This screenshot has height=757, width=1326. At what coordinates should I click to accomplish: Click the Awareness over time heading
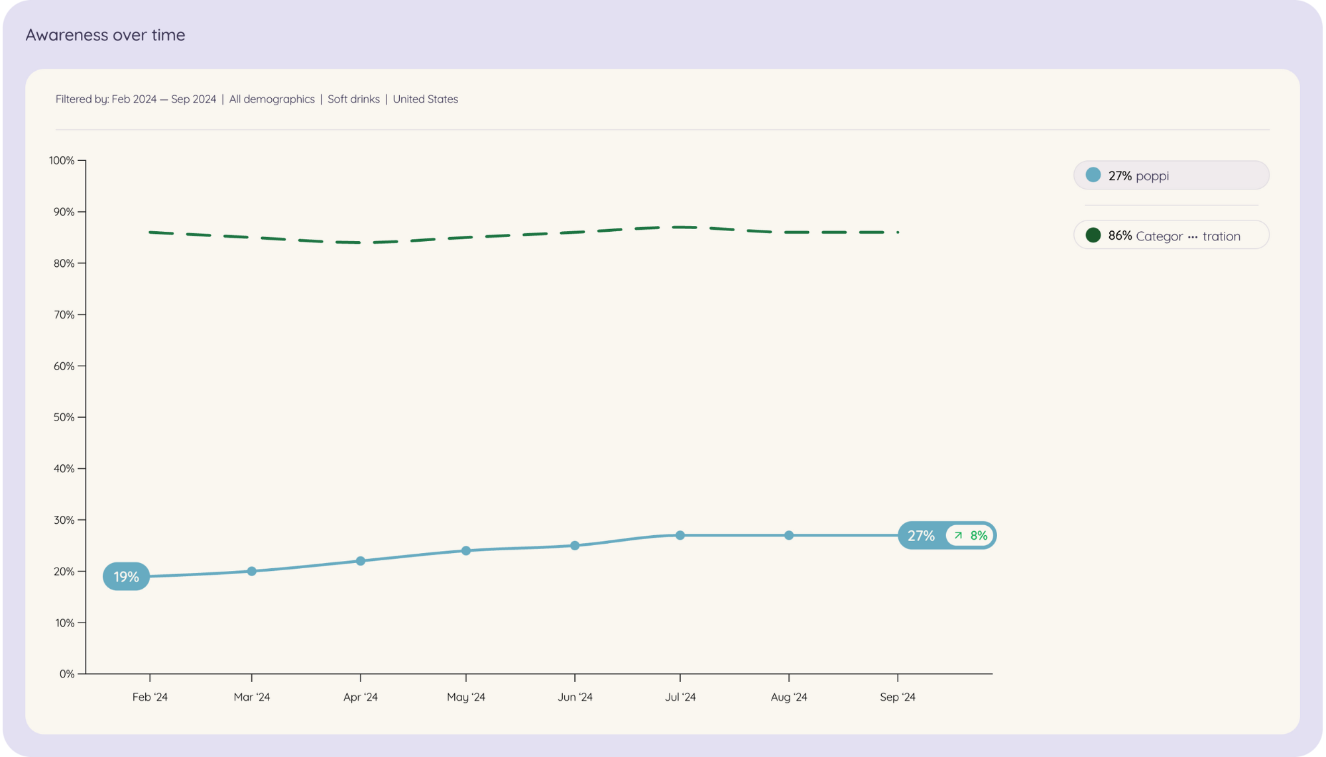pos(105,34)
